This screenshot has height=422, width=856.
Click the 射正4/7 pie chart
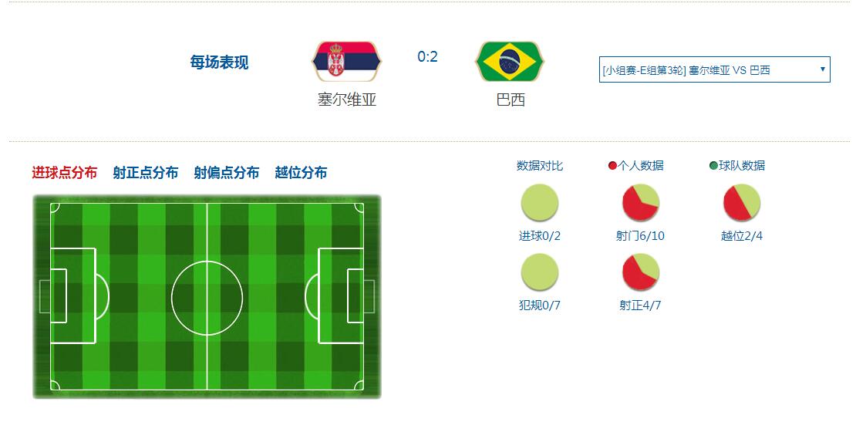(x=640, y=272)
